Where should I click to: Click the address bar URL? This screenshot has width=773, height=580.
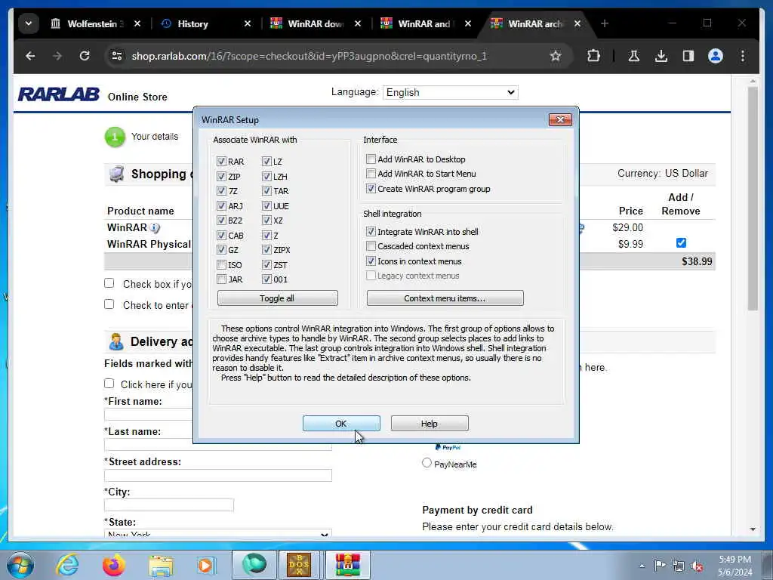click(309, 56)
